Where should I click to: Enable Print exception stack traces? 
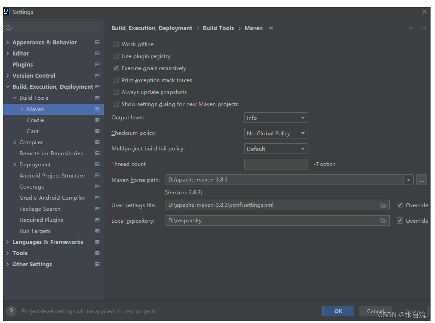point(116,80)
